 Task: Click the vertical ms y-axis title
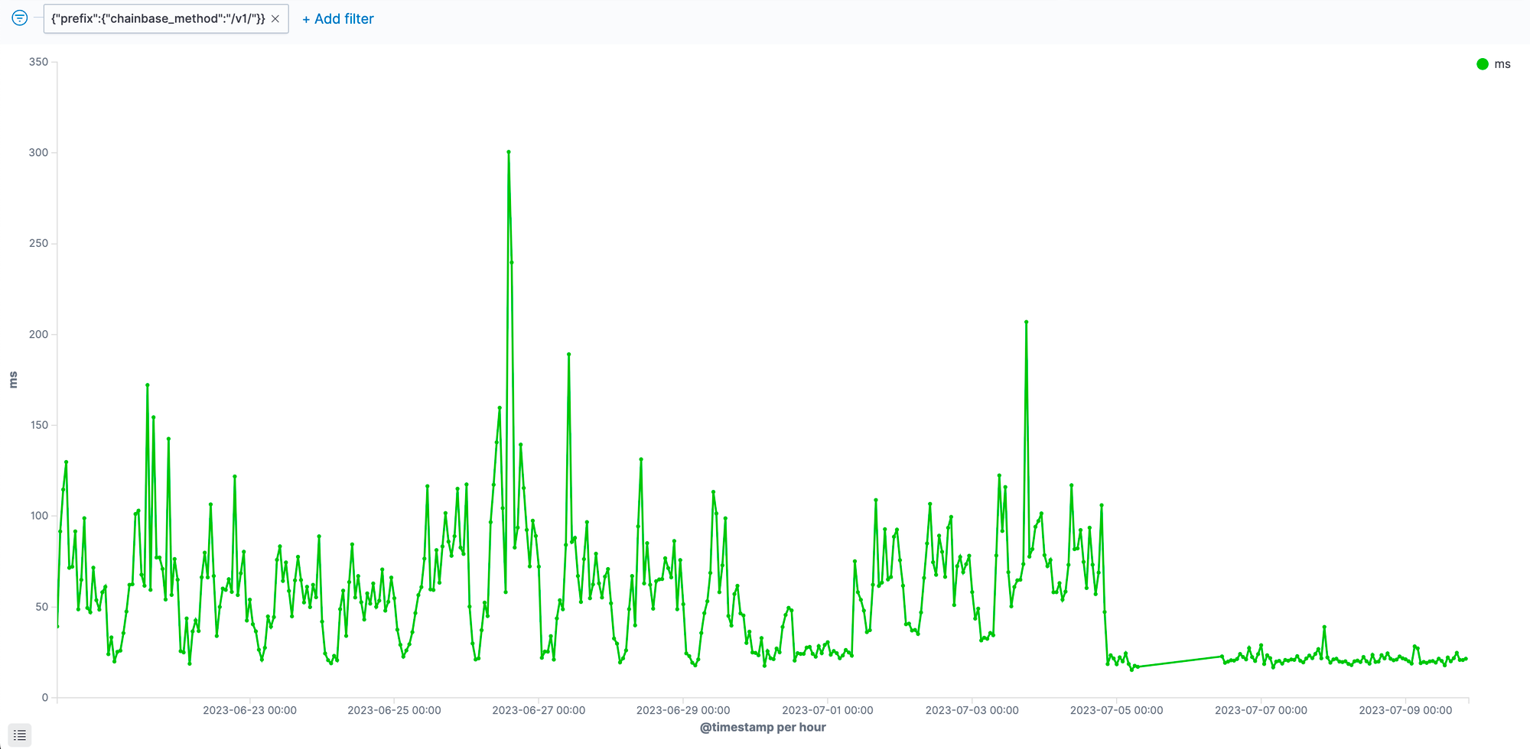tap(13, 380)
